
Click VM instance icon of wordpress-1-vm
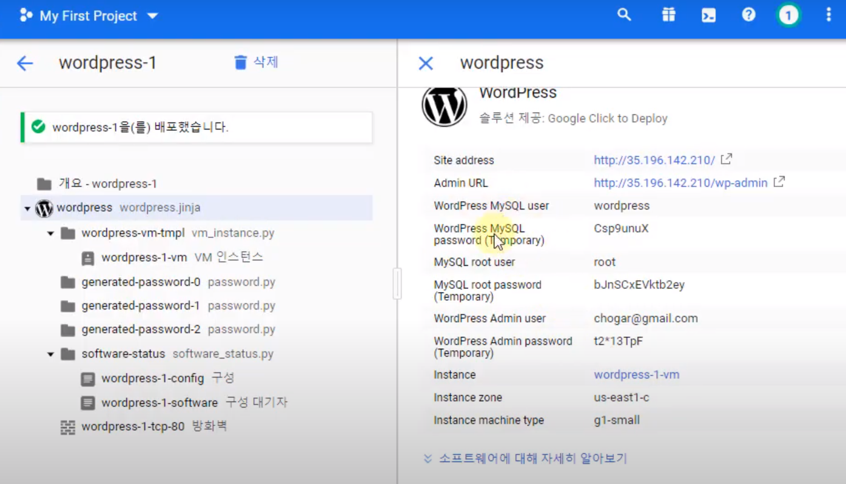(88, 258)
